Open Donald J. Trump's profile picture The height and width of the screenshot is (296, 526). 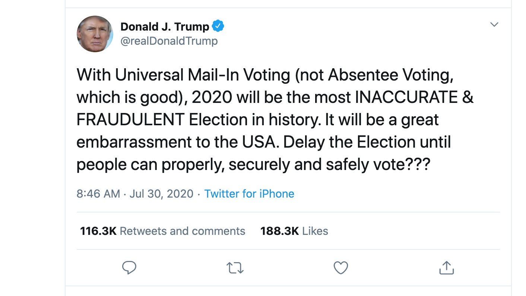[x=95, y=34]
